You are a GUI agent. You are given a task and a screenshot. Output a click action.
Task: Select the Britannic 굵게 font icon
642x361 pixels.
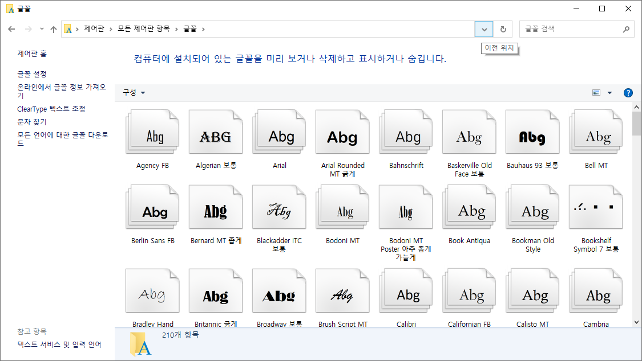(x=216, y=291)
